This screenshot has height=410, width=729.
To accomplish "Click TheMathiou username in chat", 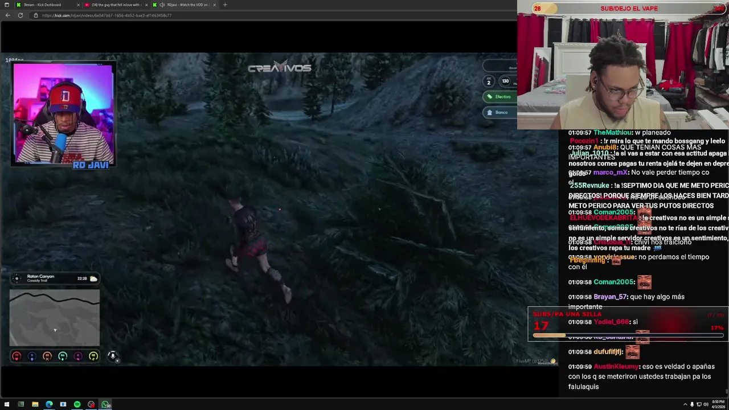I will (x=613, y=133).
